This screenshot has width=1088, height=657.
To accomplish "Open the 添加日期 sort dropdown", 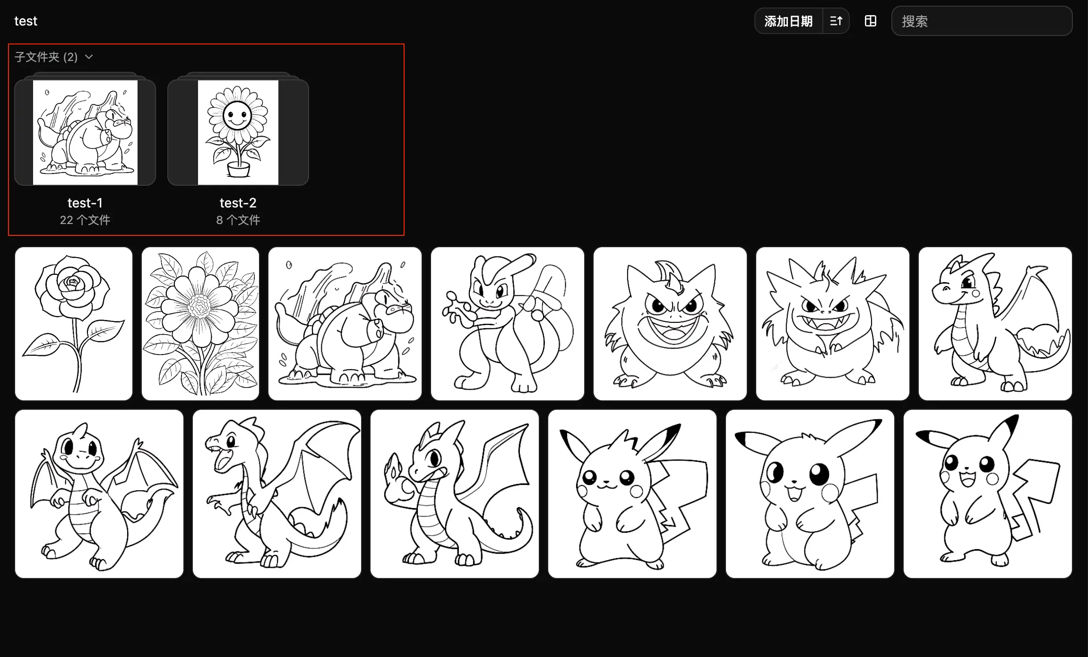I will coord(788,21).
